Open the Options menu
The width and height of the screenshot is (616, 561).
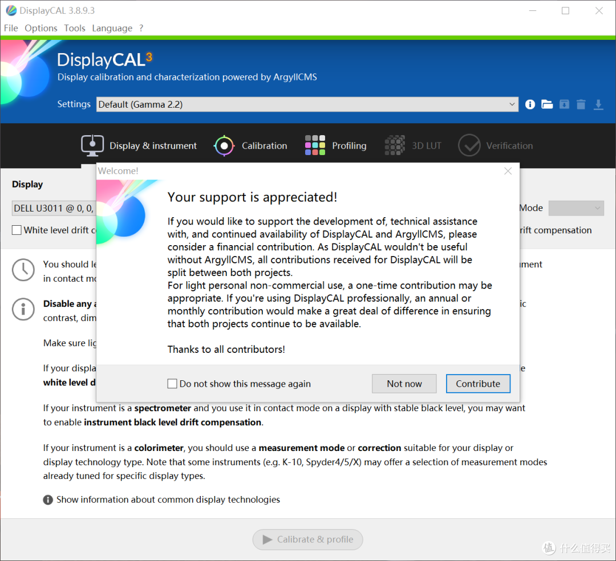(41, 29)
